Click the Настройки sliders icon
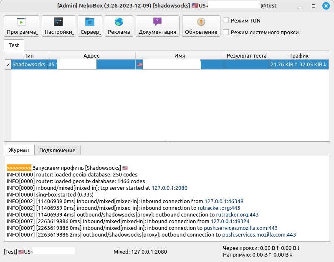The image size is (334, 262). [x=58, y=22]
